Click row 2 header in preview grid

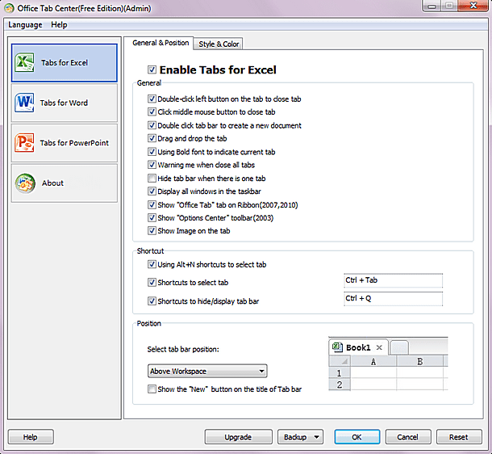340,385
